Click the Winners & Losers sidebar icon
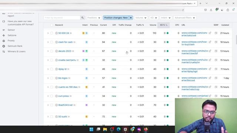The image size is (237, 133). click(x=4, y=52)
